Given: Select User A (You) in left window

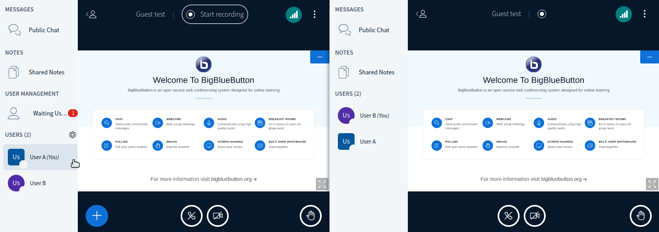Looking at the screenshot, I should click(40, 157).
